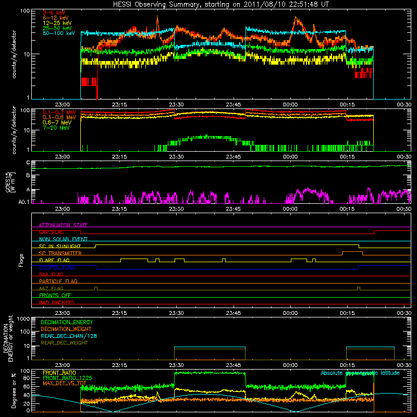Image resolution: width=417 pixels, height=417 pixels.
Task: Pick the green 7-20 MeV legend label
Action: tap(56, 128)
